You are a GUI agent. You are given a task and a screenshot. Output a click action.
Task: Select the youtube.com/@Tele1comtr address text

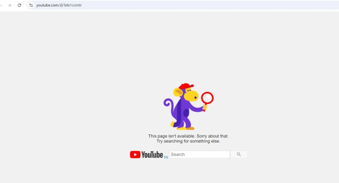pyautogui.click(x=59, y=5)
